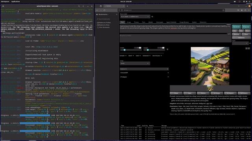
Task: Bookmark this page with the star icon
Action: click(223, 10)
